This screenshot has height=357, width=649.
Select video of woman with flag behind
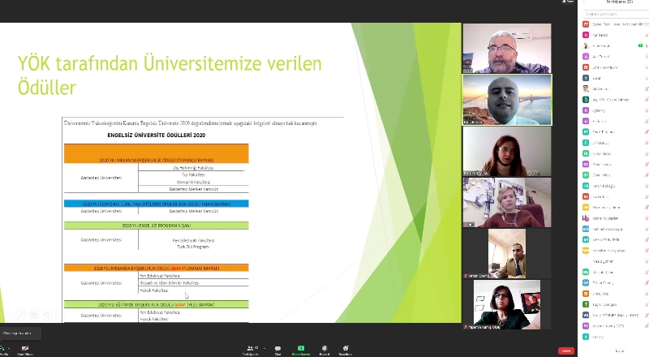coord(507,305)
